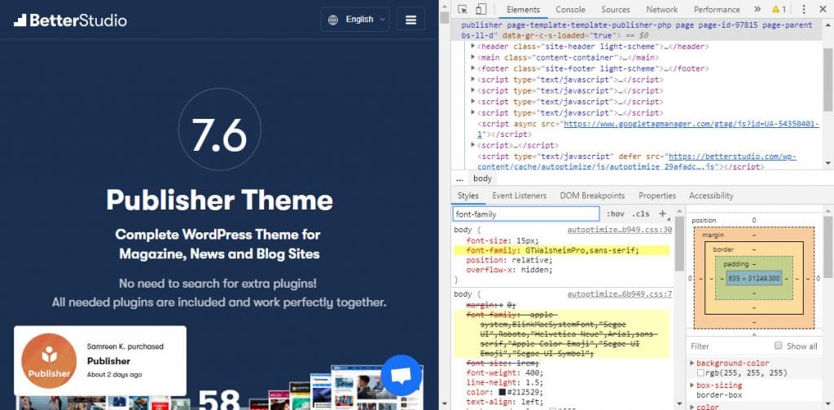Click the styles filter field containing font-family

(x=526, y=214)
